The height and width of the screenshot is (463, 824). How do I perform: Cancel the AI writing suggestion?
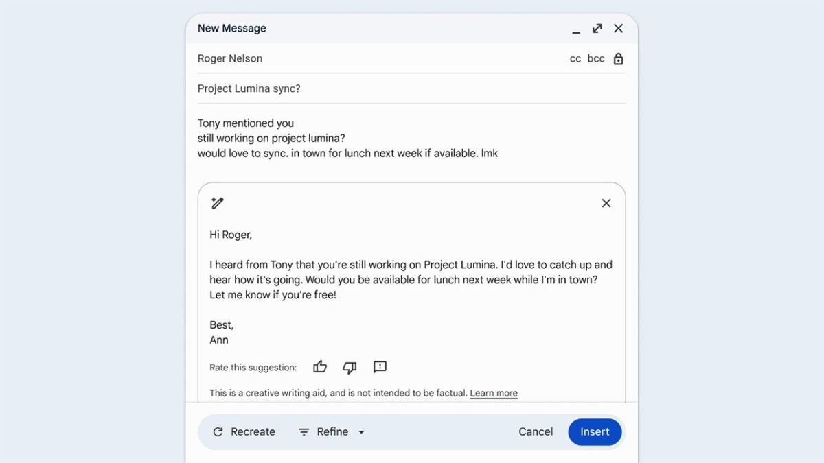point(535,431)
